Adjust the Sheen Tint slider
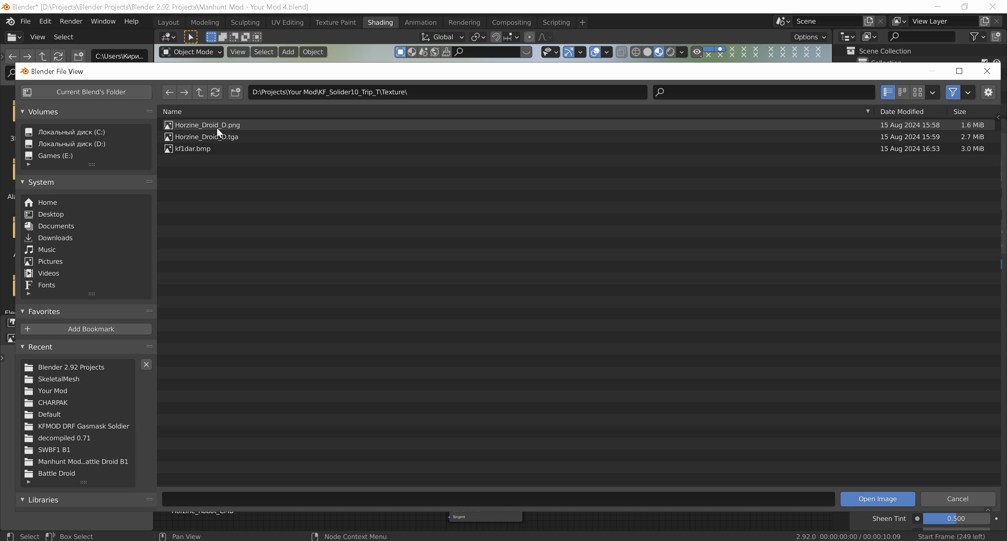This screenshot has width=1007, height=541. pyautogui.click(x=956, y=519)
